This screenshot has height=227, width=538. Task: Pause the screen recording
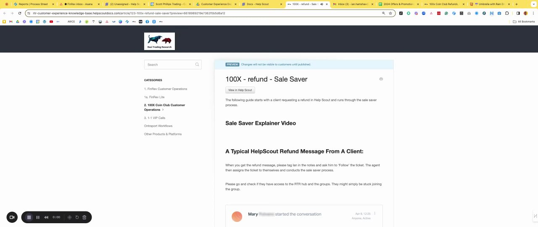tap(38, 217)
